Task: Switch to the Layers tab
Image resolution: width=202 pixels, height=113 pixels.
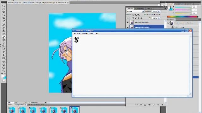Action: tap(130, 8)
